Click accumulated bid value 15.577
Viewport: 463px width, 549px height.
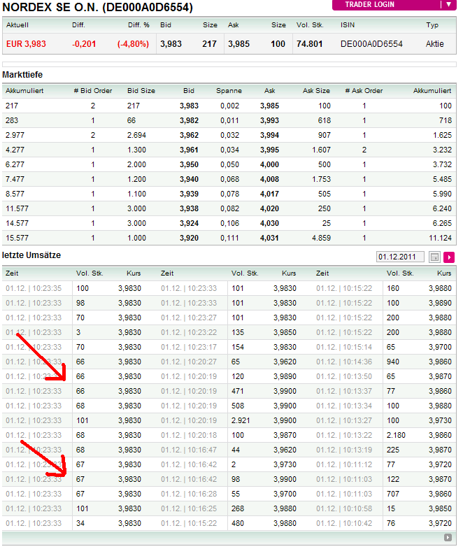[x=17, y=238]
